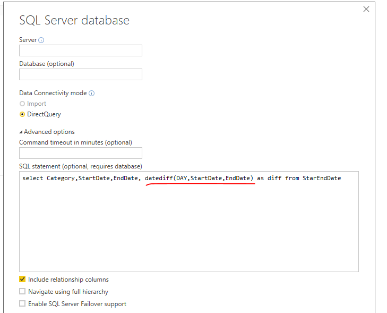Click the 'Data Connectivity mode' label

coord(53,93)
